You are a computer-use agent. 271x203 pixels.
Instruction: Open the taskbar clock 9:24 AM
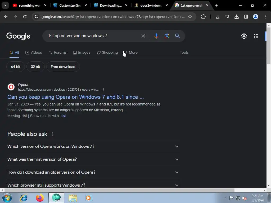[258, 198]
